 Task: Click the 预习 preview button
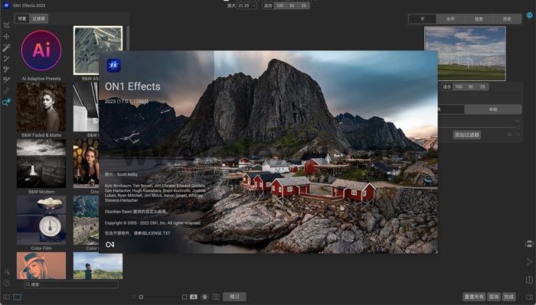coord(234,297)
